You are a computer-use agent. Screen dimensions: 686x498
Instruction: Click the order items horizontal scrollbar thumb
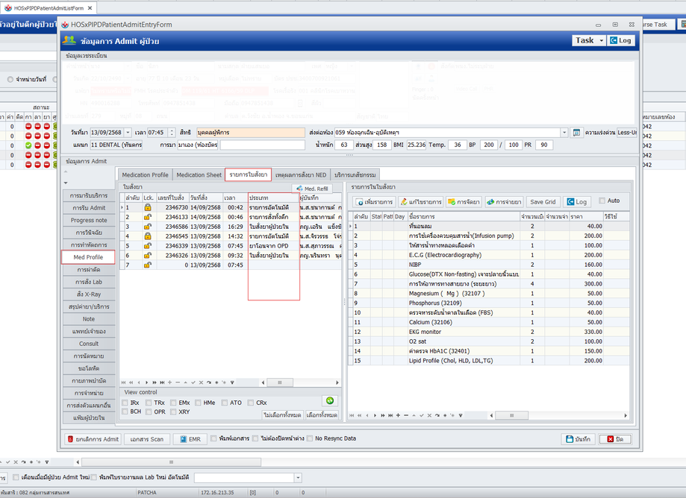coord(511,415)
